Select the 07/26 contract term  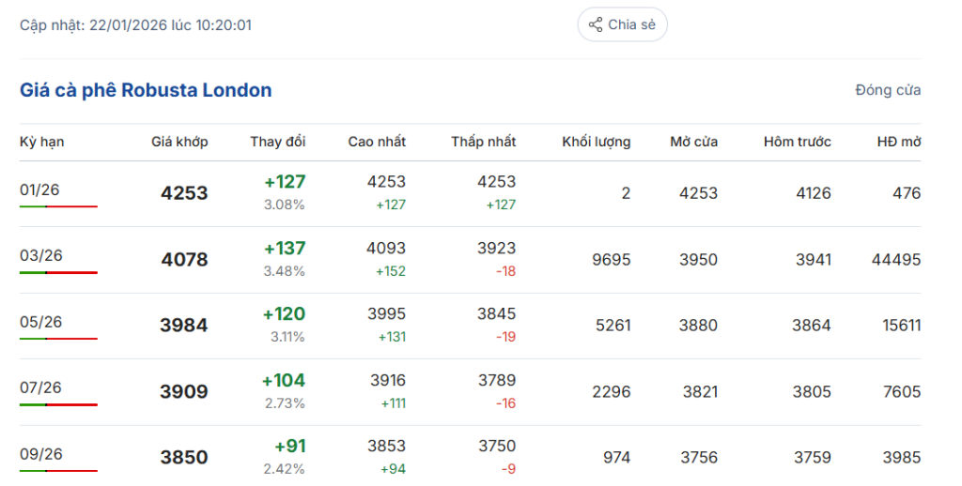(40, 388)
